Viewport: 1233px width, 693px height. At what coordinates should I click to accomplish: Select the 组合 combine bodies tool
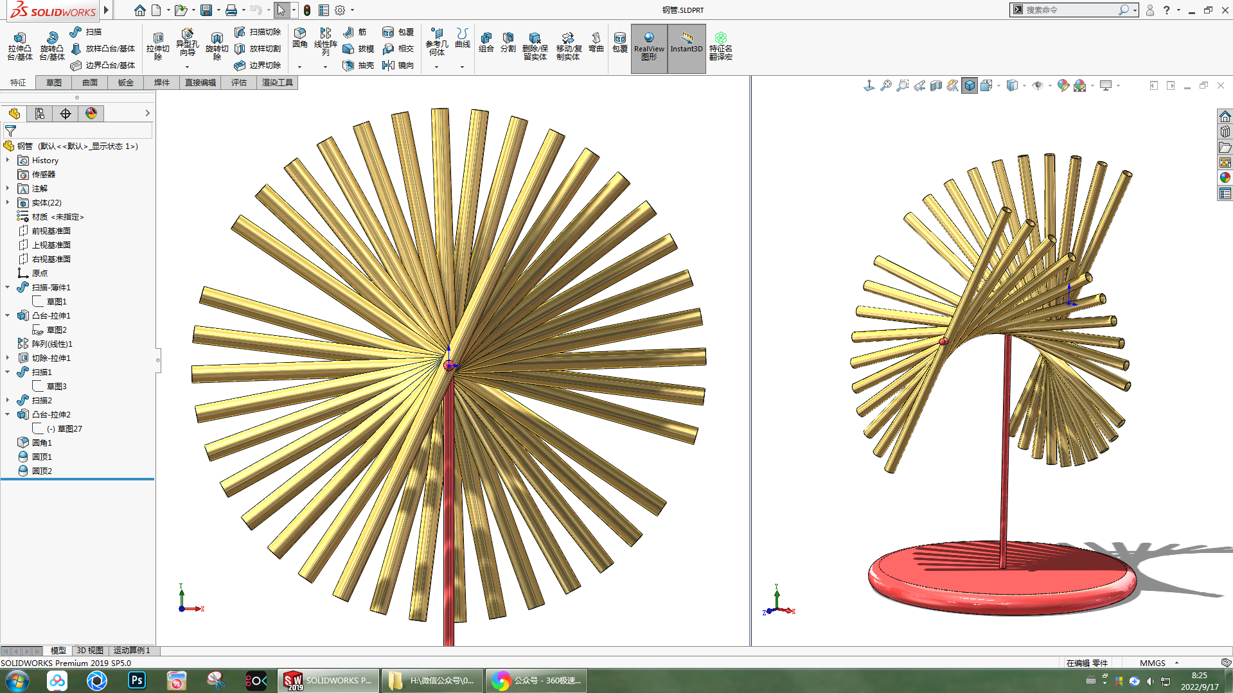(x=486, y=42)
